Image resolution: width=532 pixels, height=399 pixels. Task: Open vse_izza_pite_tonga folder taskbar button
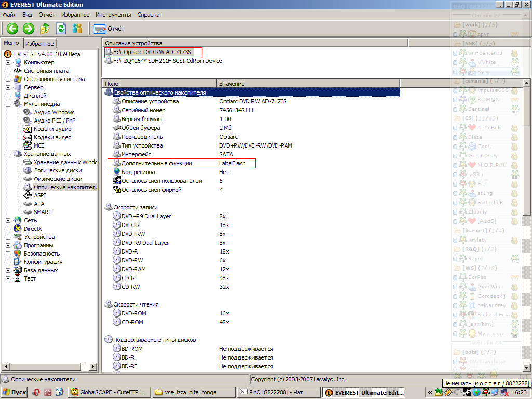194,392
